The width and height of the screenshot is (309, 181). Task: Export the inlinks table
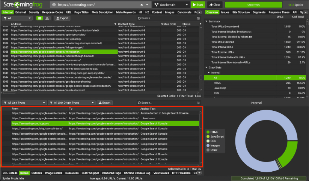tap(104, 102)
